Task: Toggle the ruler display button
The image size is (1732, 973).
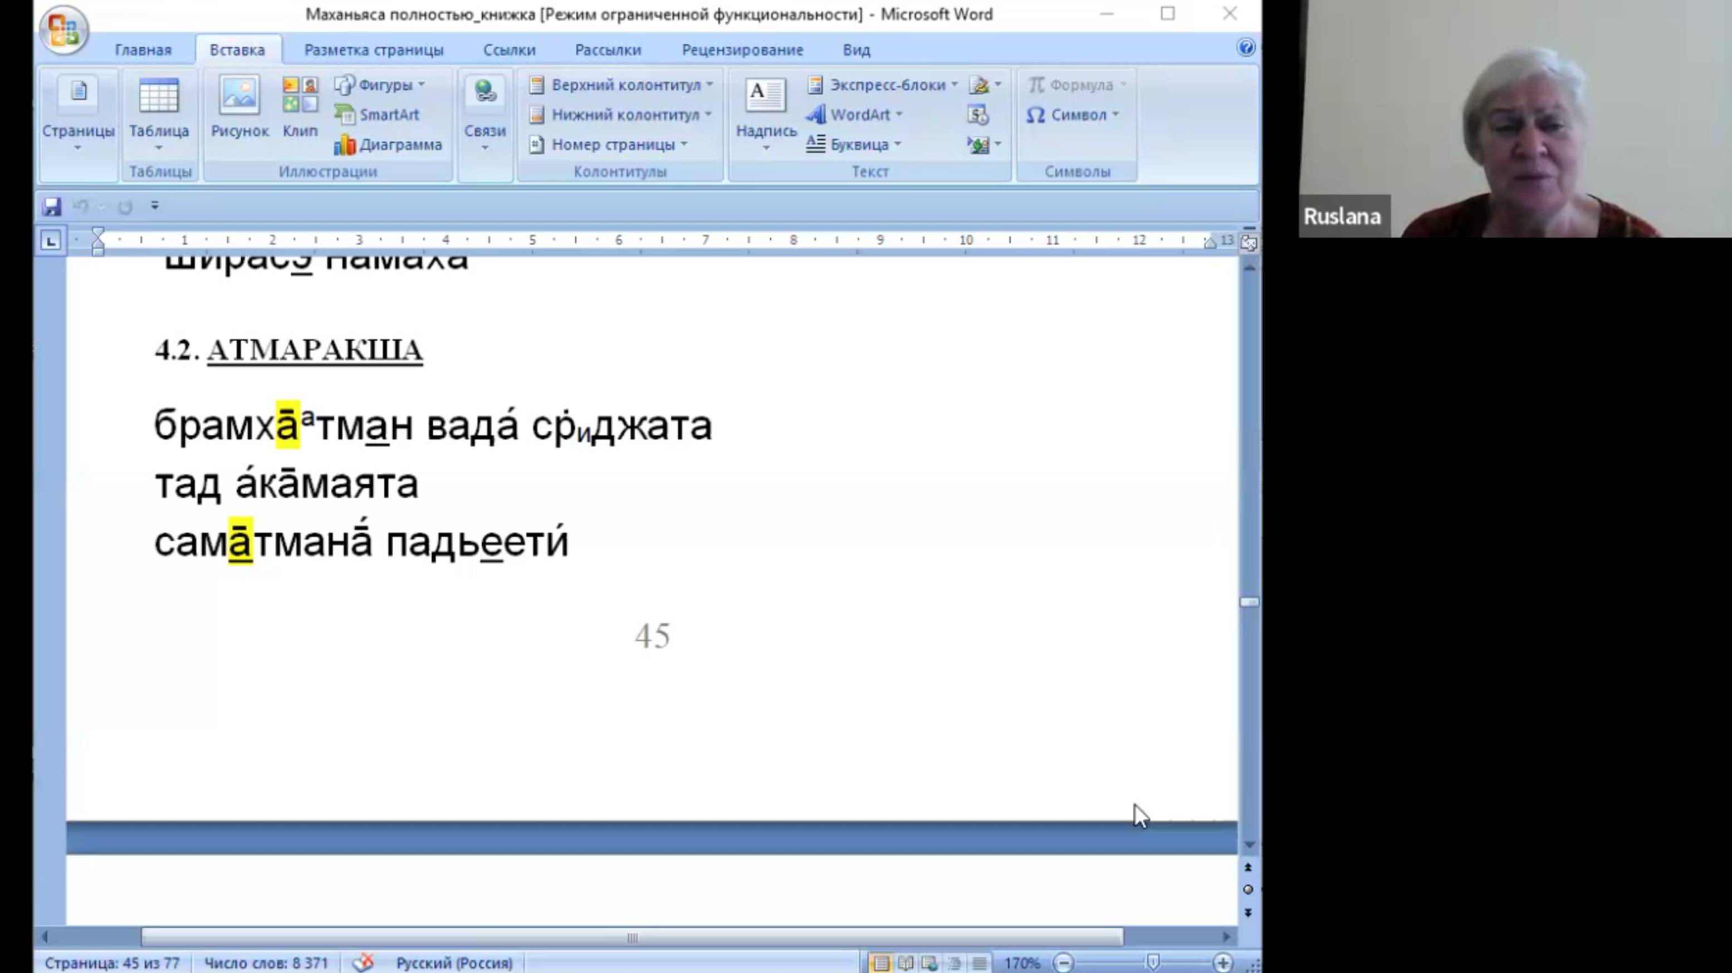Action: click(1249, 243)
